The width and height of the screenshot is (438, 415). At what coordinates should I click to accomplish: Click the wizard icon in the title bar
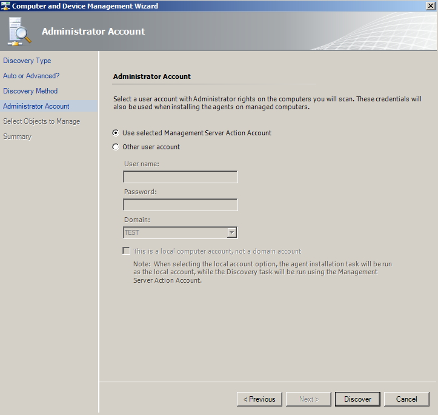[6, 6]
